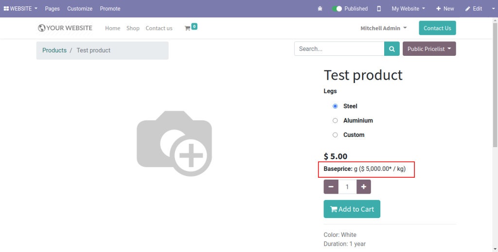Go to the Home page

pyautogui.click(x=113, y=28)
